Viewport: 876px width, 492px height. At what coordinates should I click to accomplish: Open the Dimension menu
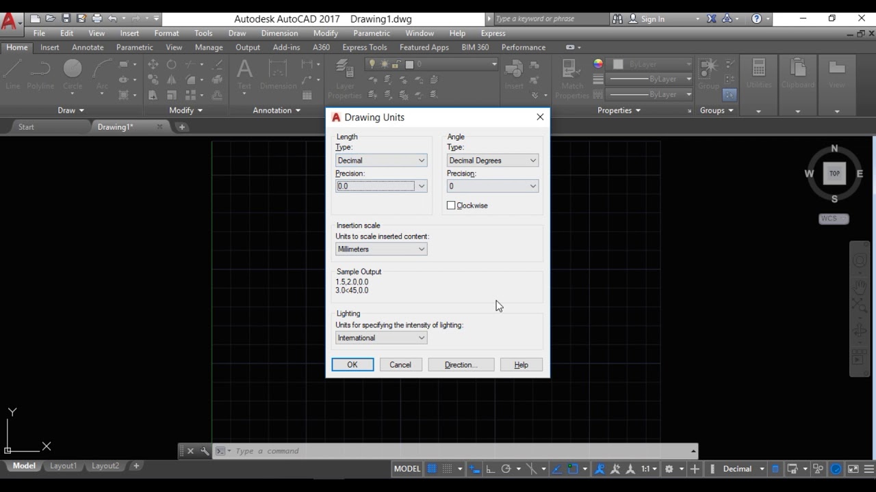279,33
